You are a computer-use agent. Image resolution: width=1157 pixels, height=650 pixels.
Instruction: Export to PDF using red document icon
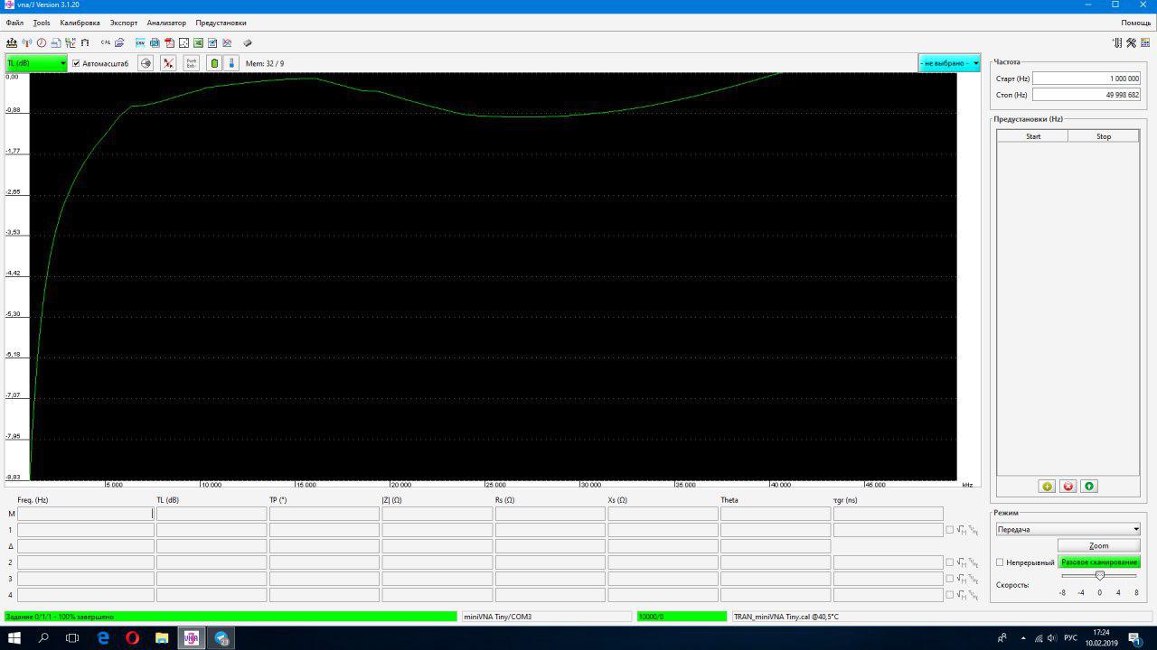[169, 42]
